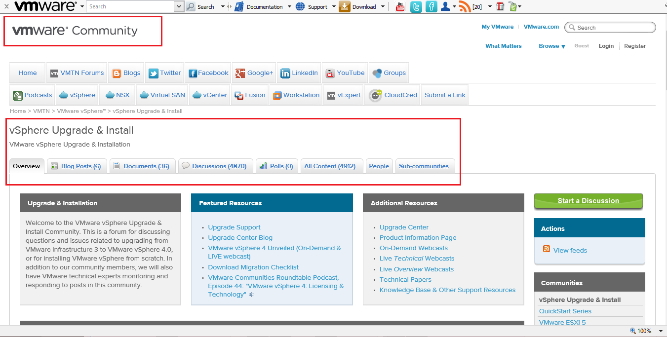Switch to the Blog Posts (6) tab
This screenshot has width=667, height=337.
tap(76, 166)
